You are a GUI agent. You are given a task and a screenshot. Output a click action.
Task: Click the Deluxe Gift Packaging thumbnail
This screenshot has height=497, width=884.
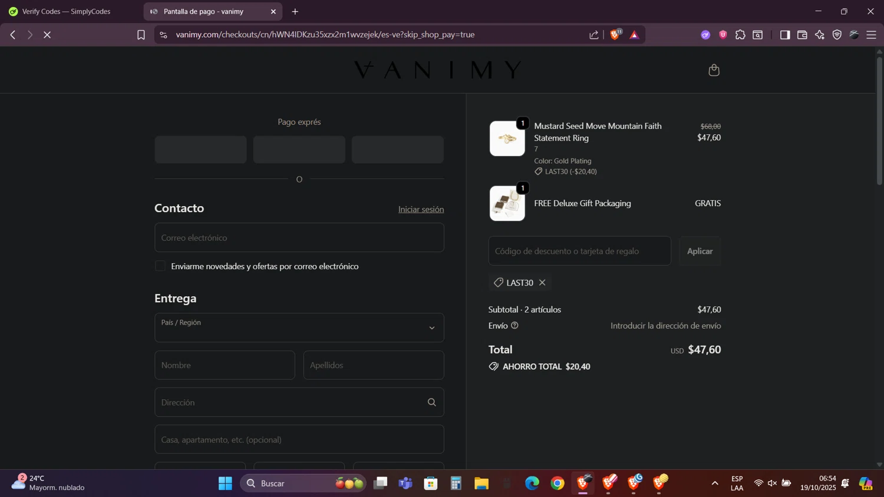pyautogui.click(x=507, y=203)
